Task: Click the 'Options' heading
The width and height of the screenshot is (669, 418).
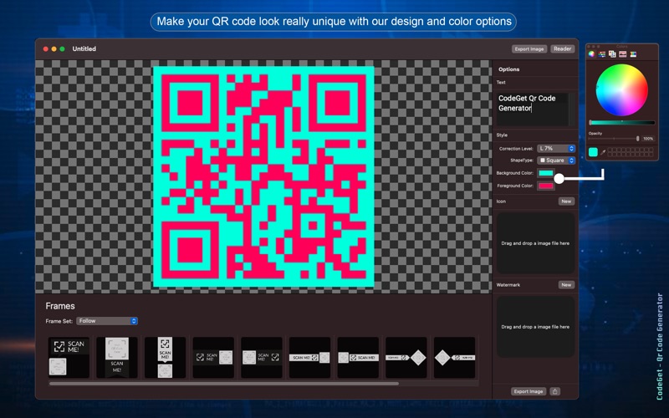Action: [508, 69]
